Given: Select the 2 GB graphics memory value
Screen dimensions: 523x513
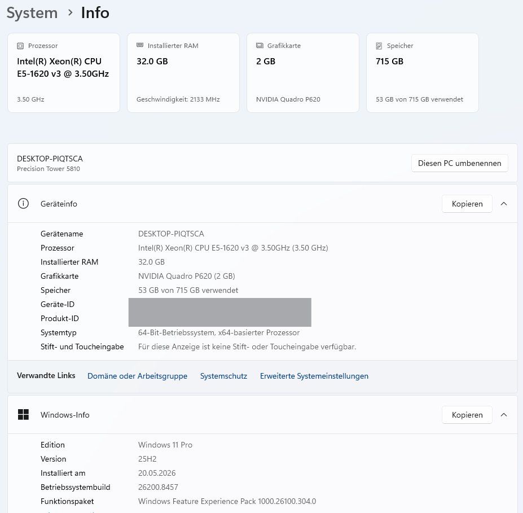Looking at the screenshot, I should click(266, 62).
